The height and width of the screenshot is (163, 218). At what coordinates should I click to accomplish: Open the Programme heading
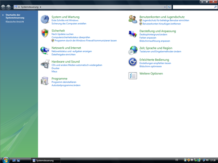coord(59,79)
